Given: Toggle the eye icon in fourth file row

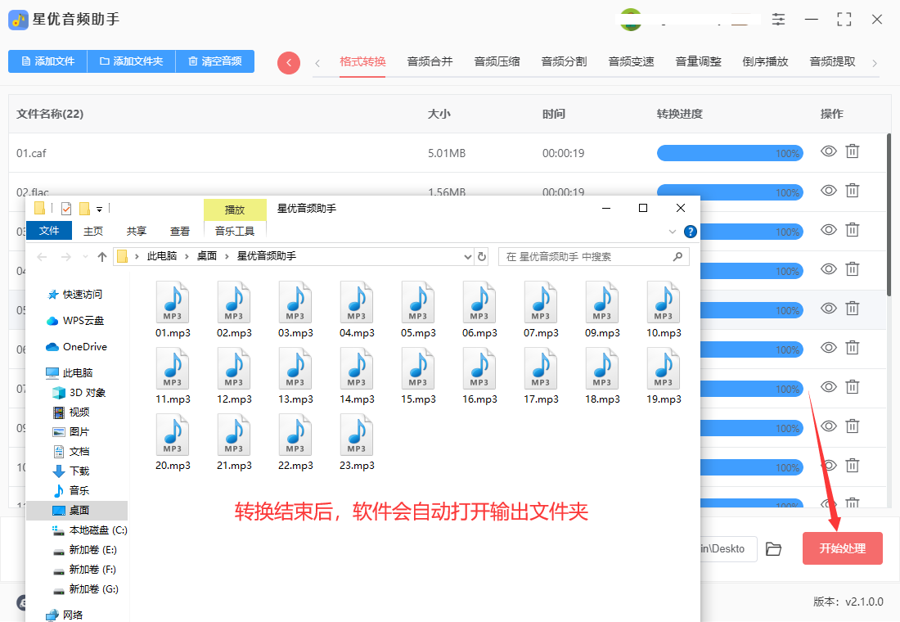Looking at the screenshot, I should click(828, 268).
